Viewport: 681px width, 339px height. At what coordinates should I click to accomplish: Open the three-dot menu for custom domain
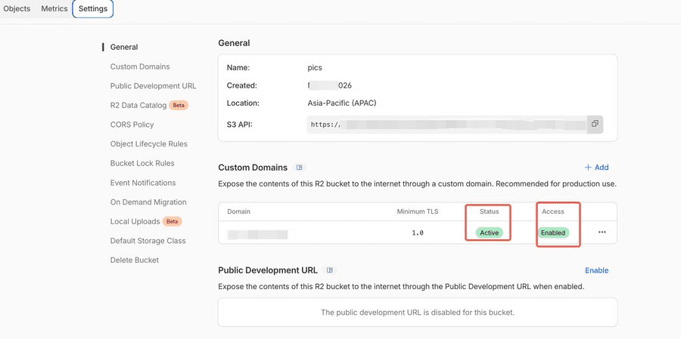coord(602,233)
